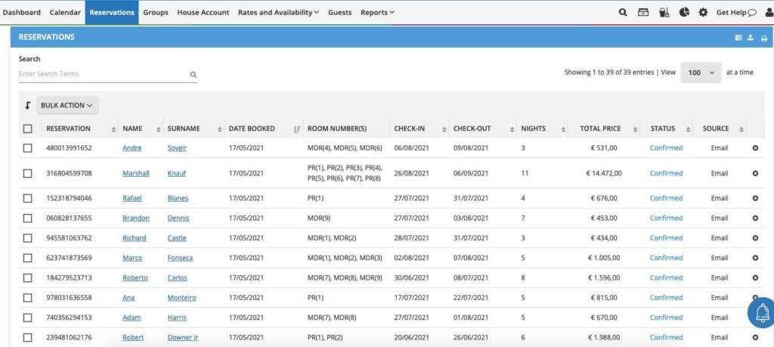Open the Confirmed status for Ana Monteiro
Image resolution: width=774 pixels, height=347 pixels.
[666, 298]
